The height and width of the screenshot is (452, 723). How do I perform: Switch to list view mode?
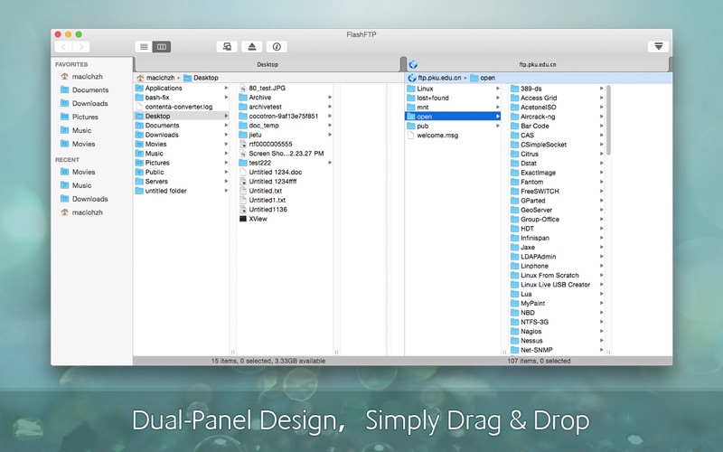point(144,47)
